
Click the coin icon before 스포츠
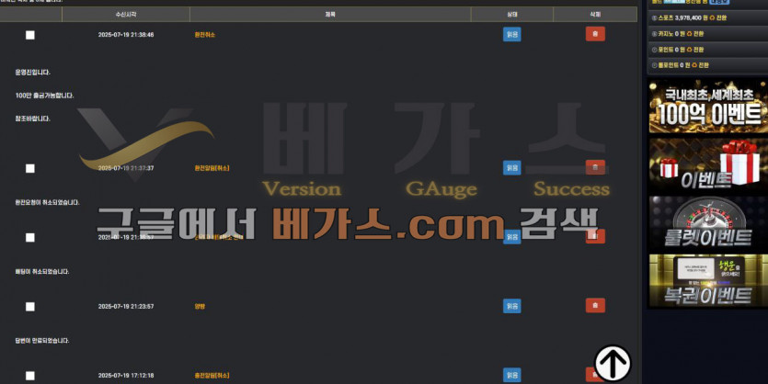(x=654, y=18)
